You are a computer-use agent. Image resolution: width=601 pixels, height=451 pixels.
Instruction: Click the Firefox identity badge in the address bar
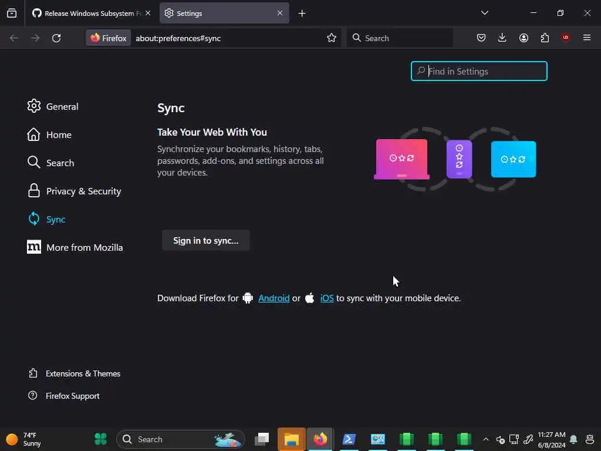click(109, 38)
